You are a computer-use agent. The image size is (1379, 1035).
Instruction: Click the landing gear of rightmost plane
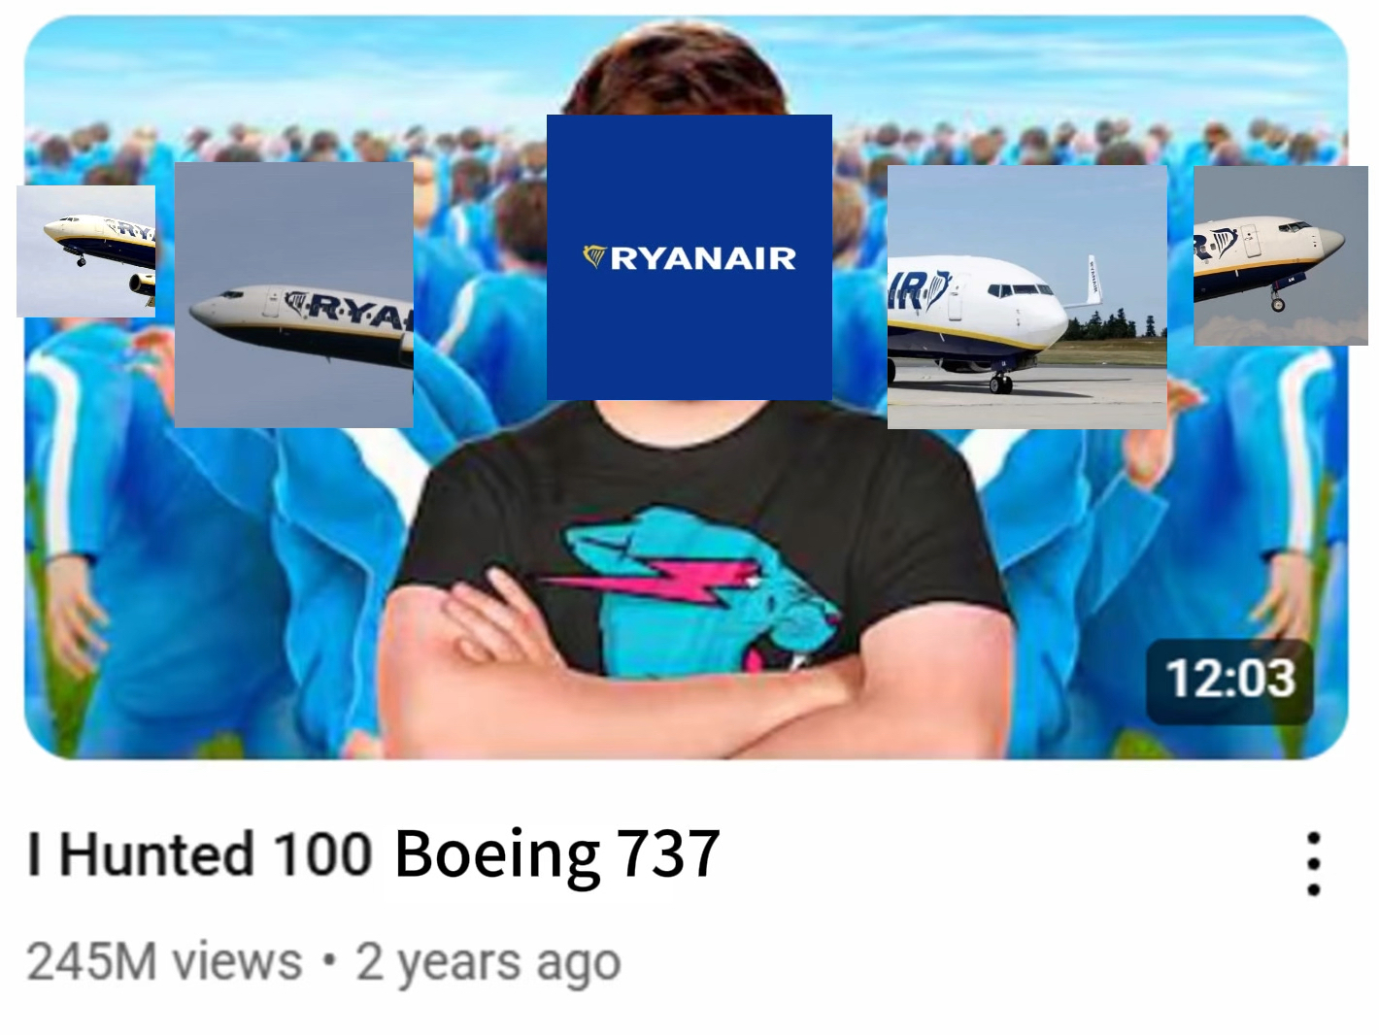point(1278,300)
